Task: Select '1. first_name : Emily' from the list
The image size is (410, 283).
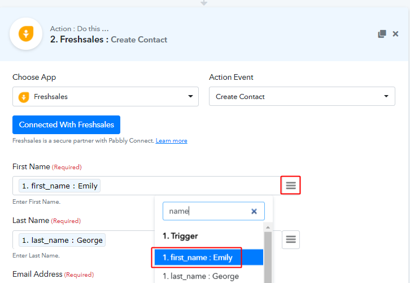Action: 209,258
